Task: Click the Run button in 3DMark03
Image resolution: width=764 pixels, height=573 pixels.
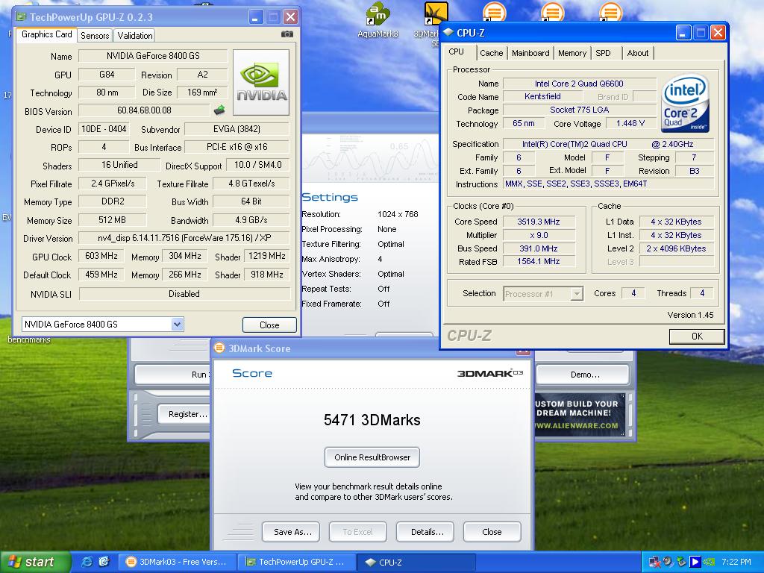Action: pyautogui.click(x=172, y=375)
